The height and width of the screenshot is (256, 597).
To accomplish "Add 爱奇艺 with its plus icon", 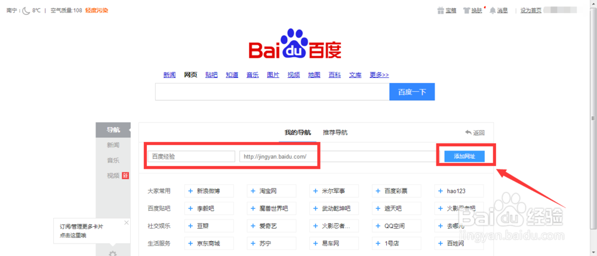I will click(x=253, y=226).
